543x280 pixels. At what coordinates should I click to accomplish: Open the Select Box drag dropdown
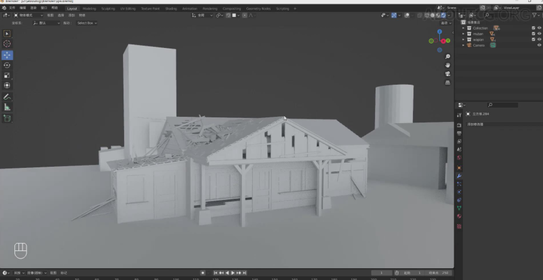click(87, 23)
